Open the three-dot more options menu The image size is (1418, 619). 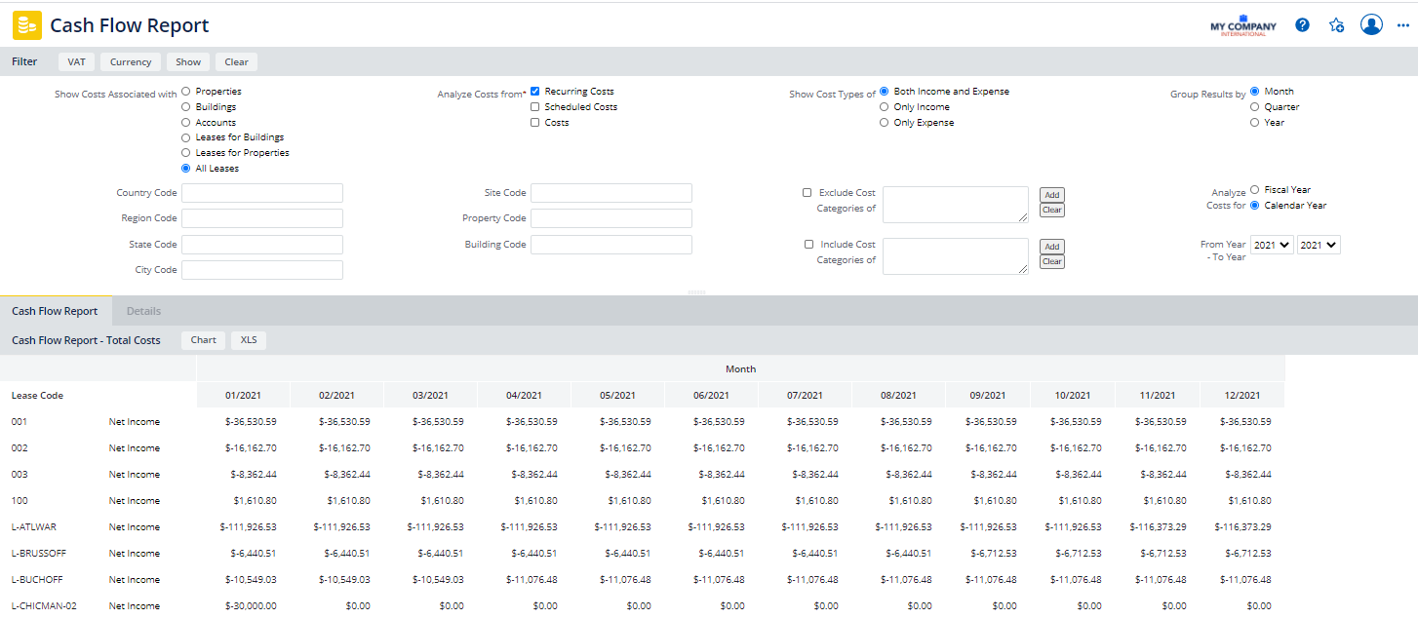[x=1403, y=25]
